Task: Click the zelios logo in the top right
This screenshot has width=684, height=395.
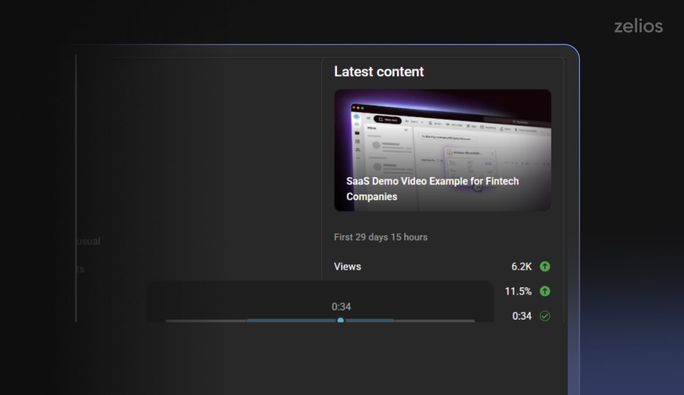Action: click(x=637, y=26)
